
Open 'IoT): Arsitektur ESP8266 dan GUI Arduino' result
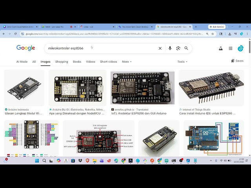click(139, 113)
